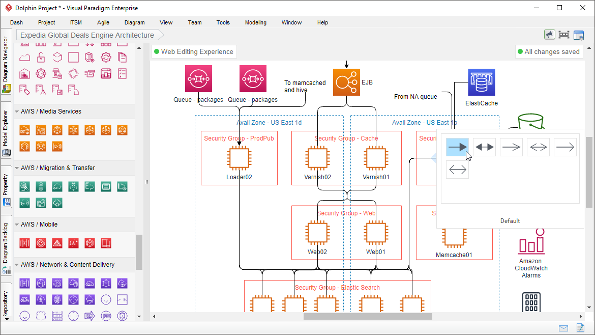Switch to Model Explorer side tab
This screenshot has height=335, width=595.
coord(6,131)
